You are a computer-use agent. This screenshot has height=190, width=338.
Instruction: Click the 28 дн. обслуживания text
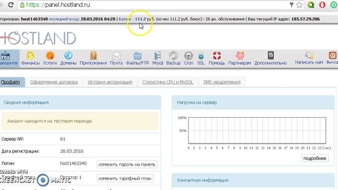(x=225, y=19)
